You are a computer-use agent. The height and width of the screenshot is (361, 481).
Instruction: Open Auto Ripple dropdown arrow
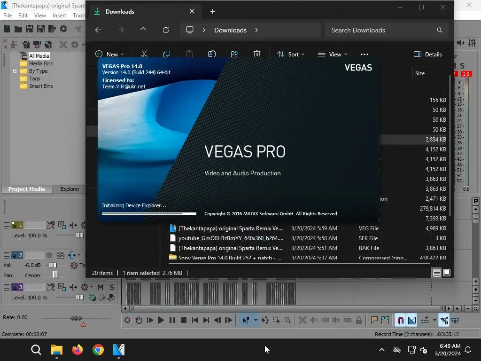434,321
